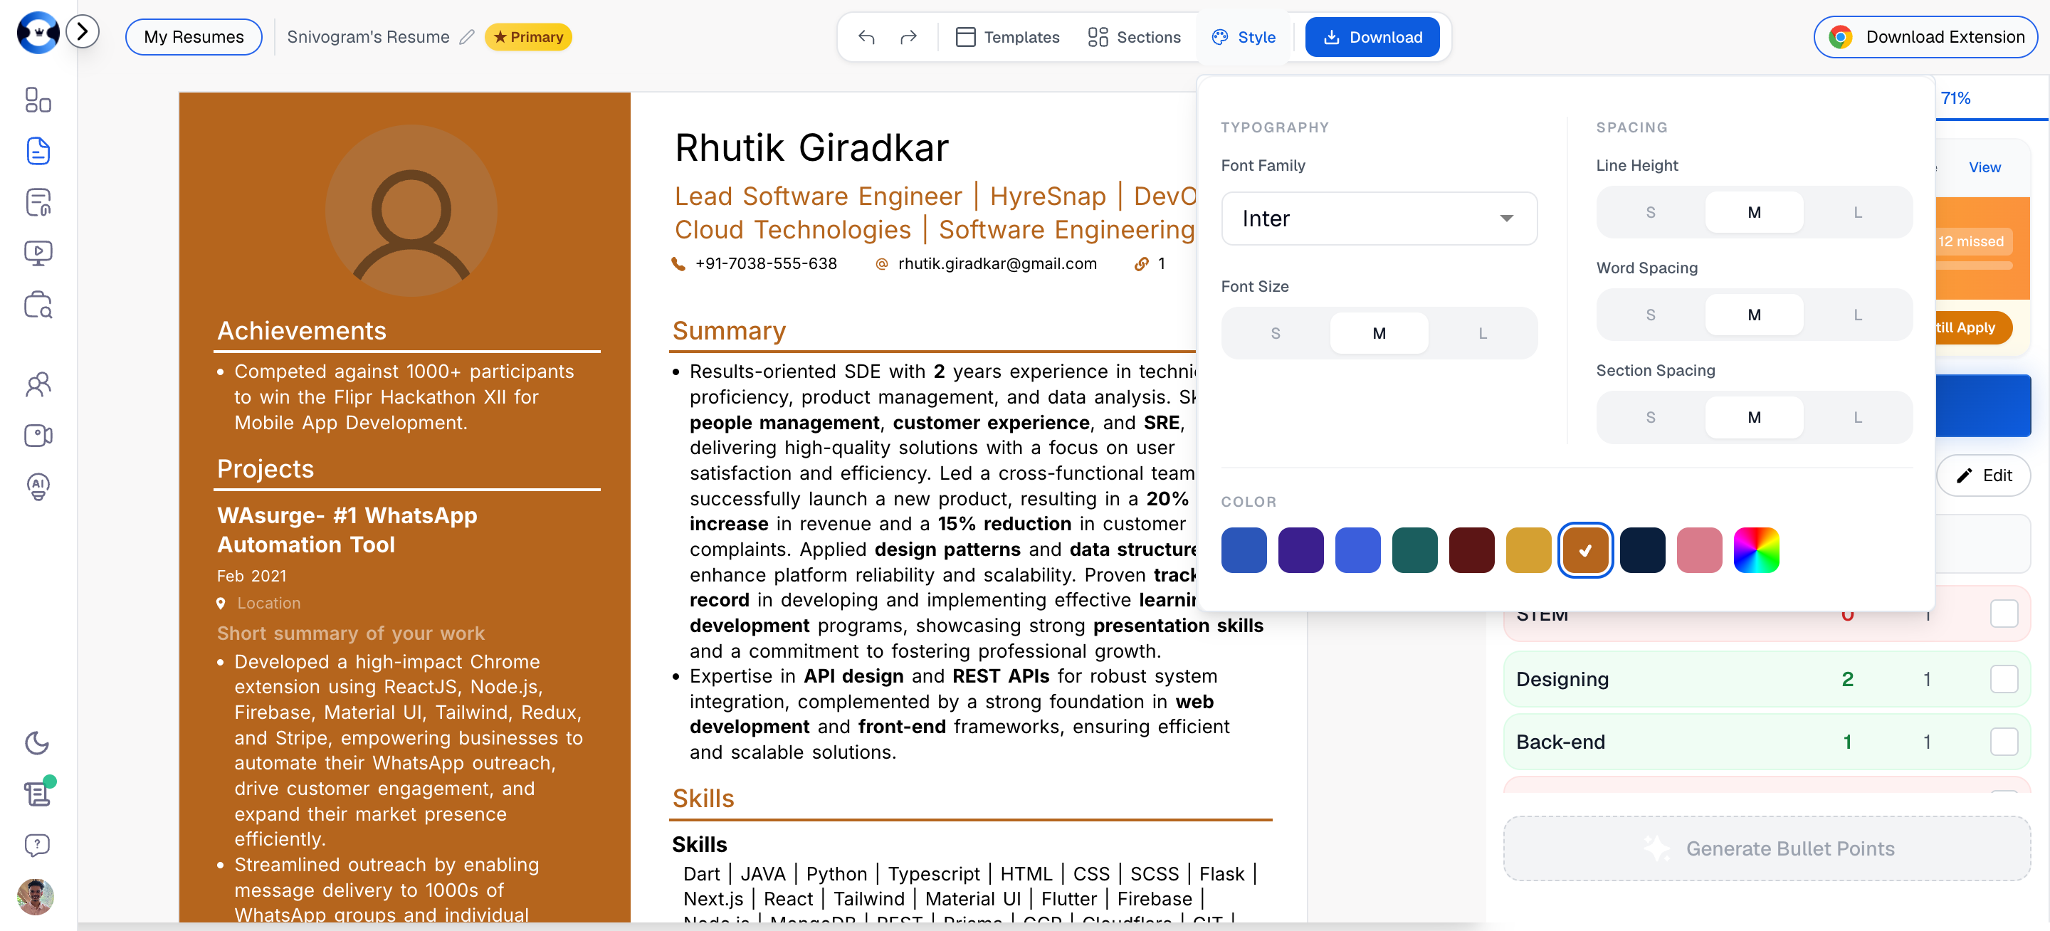Open the help question mark icon
2050x931 pixels.
pos(36,845)
